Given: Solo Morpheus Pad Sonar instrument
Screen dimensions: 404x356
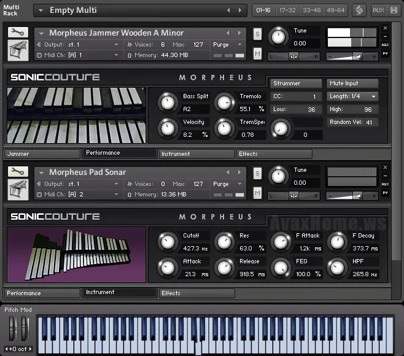Looking at the screenshot, I should point(257,174).
